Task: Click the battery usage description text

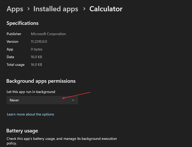Action: pos(61,141)
